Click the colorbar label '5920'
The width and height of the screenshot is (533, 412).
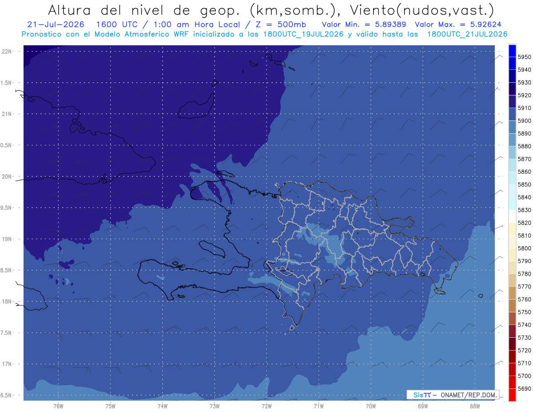coord(524,95)
